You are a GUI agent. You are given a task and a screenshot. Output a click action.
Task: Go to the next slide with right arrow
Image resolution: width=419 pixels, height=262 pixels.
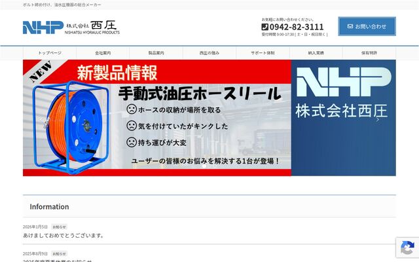378,120
